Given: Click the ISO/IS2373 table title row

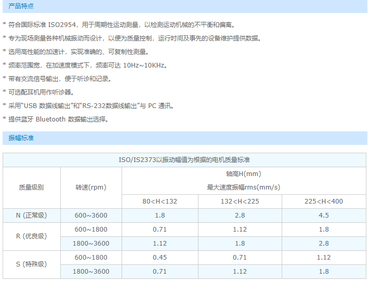Looking at the screenshot, I should tap(184, 160).
